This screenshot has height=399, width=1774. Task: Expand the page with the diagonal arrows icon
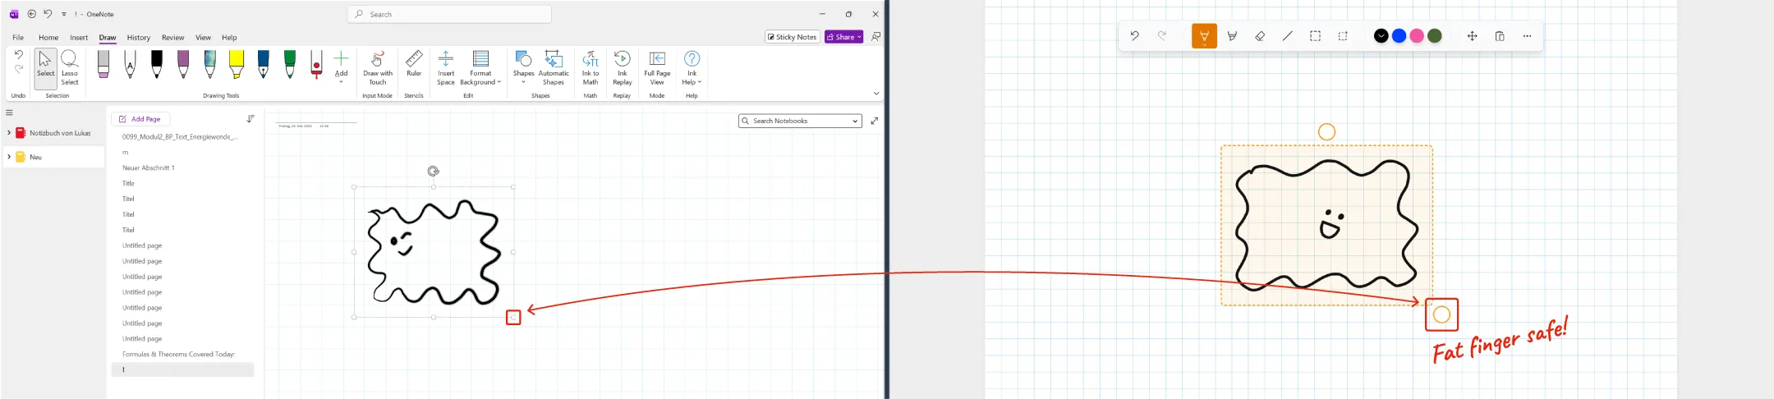pyautogui.click(x=875, y=121)
